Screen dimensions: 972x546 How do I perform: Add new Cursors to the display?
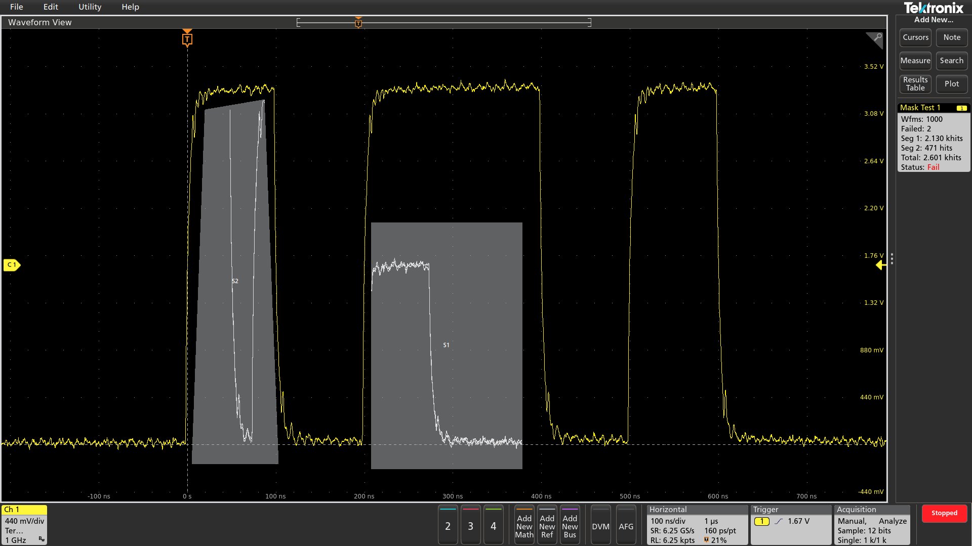tap(915, 37)
